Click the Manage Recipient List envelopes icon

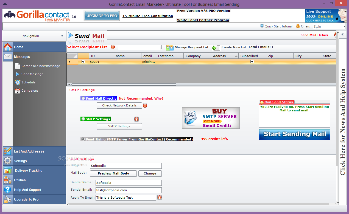[x=170, y=47]
